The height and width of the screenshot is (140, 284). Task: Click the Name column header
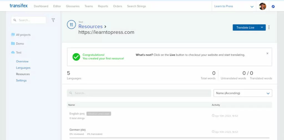click(71, 105)
